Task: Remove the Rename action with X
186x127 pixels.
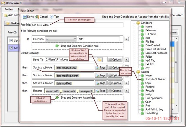Action: tap(126, 91)
